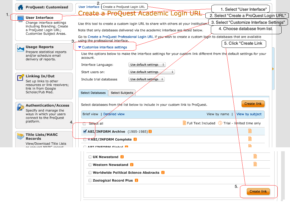Toggle the Select all checkbox
Screen dimensions: 290x221
click(x=84, y=124)
